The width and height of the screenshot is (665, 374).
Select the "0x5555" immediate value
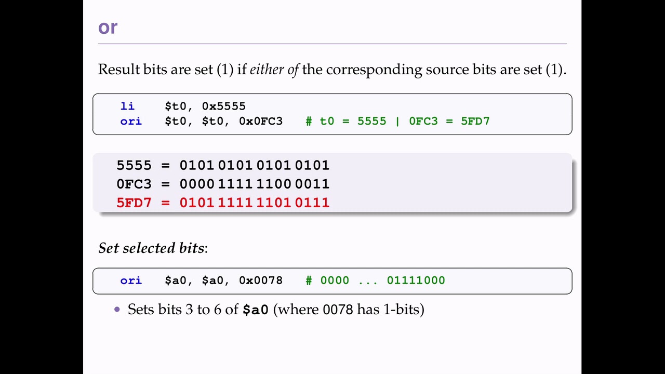coord(223,106)
